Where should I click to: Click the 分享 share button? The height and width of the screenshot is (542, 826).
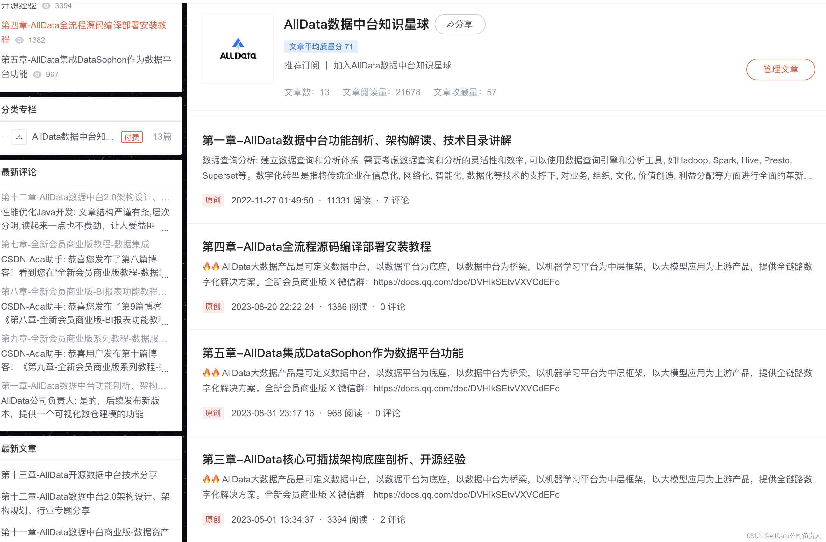(x=460, y=24)
